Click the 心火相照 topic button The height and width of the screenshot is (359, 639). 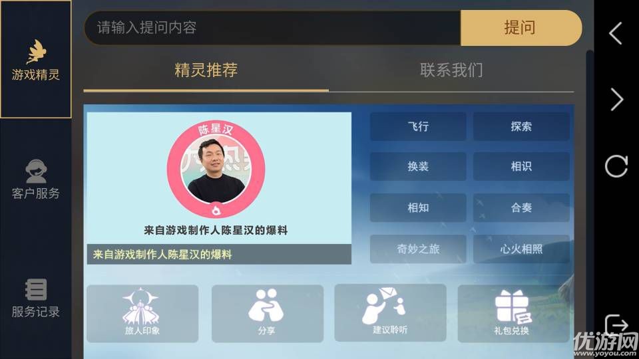pos(521,249)
